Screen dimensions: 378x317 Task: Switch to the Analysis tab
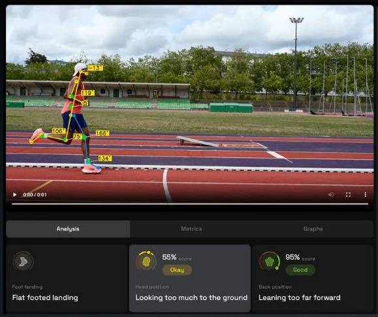(x=68, y=229)
